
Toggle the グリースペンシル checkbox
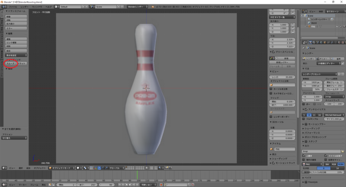point(273,52)
